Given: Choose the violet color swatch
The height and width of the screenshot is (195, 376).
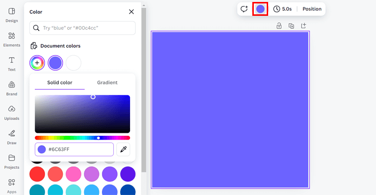Looking at the screenshot, I should (110, 174).
